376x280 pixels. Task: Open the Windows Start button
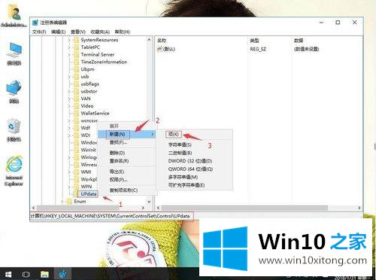tap(8, 274)
